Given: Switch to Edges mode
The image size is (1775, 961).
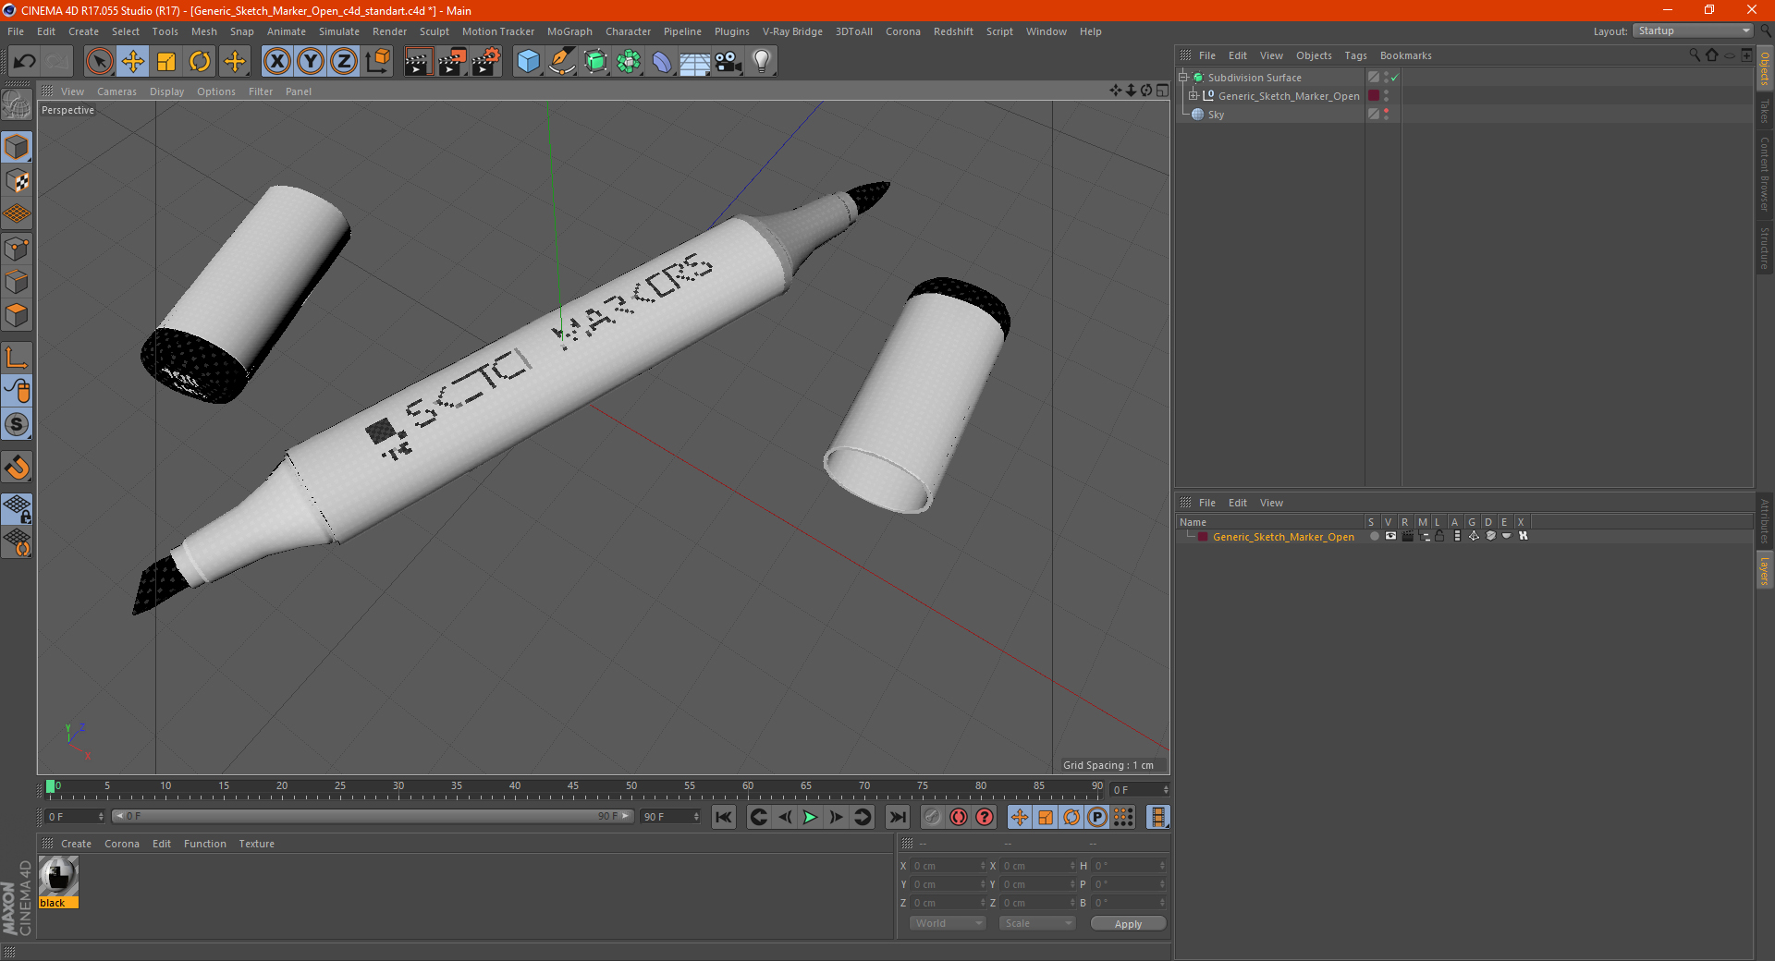Looking at the screenshot, I should pos(17,282).
